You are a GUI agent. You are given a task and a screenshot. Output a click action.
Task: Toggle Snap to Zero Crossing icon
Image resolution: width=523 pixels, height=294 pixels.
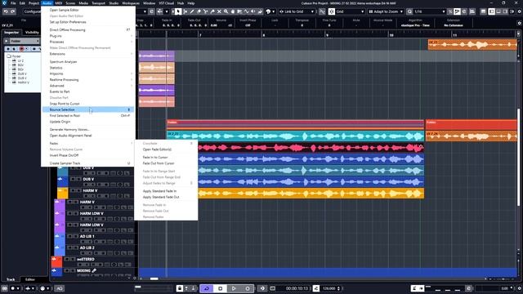[x=322, y=11]
